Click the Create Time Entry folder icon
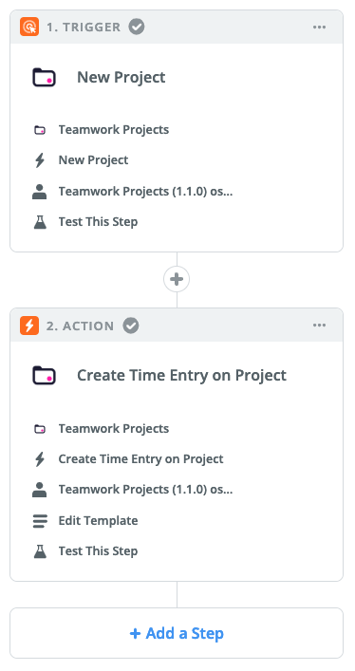Viewport: 355px width, 671px height. (44, 375)
